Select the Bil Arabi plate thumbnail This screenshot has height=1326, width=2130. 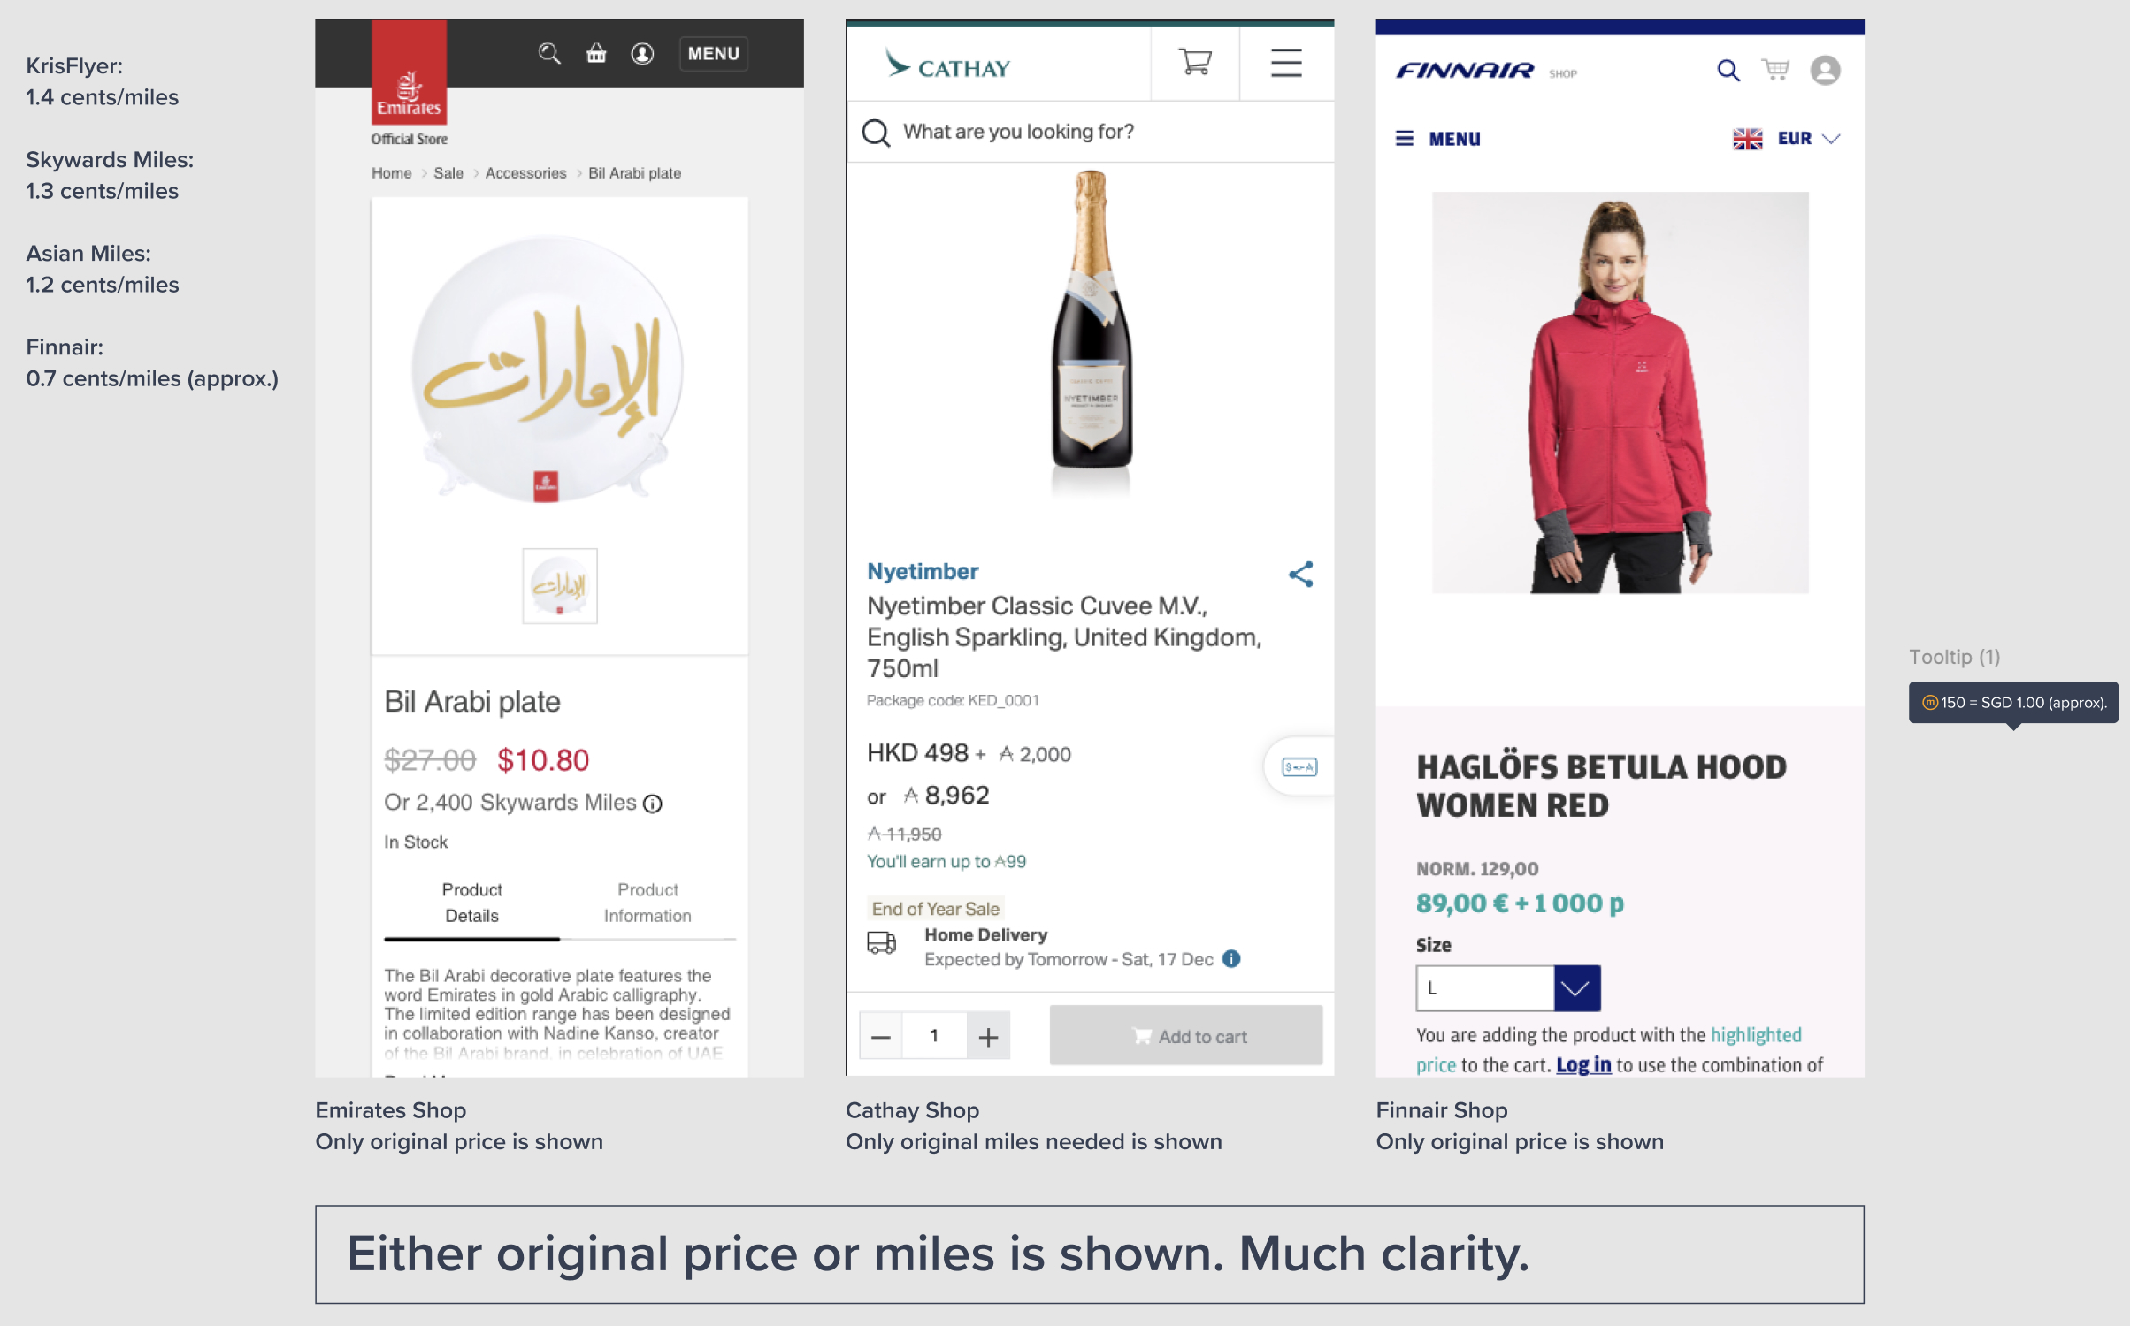click(559, 586)
